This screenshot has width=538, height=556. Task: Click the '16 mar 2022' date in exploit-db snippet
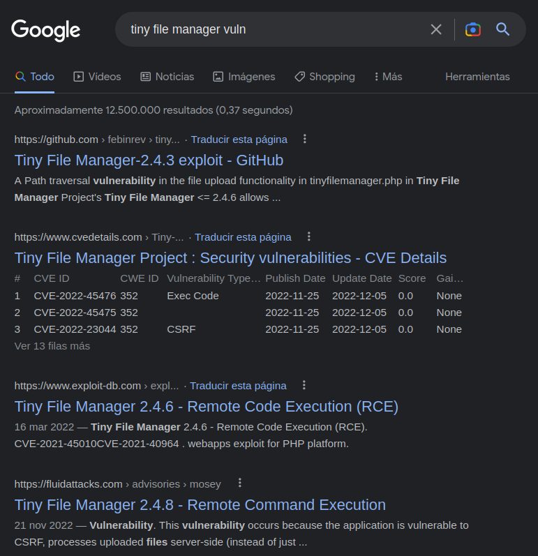(x=45, y=427)
